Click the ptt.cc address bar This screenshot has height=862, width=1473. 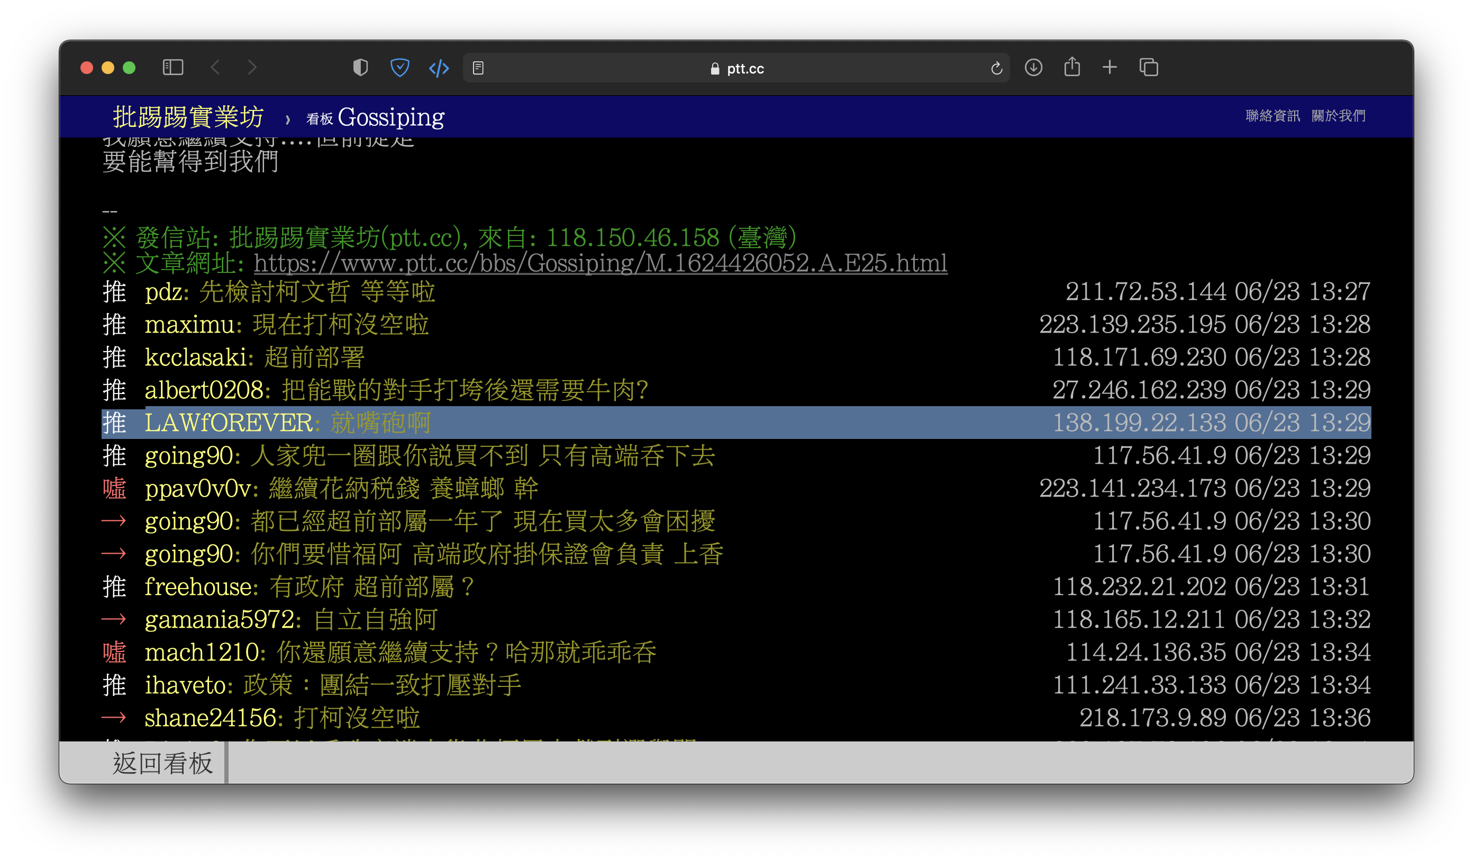coord(736,68)
